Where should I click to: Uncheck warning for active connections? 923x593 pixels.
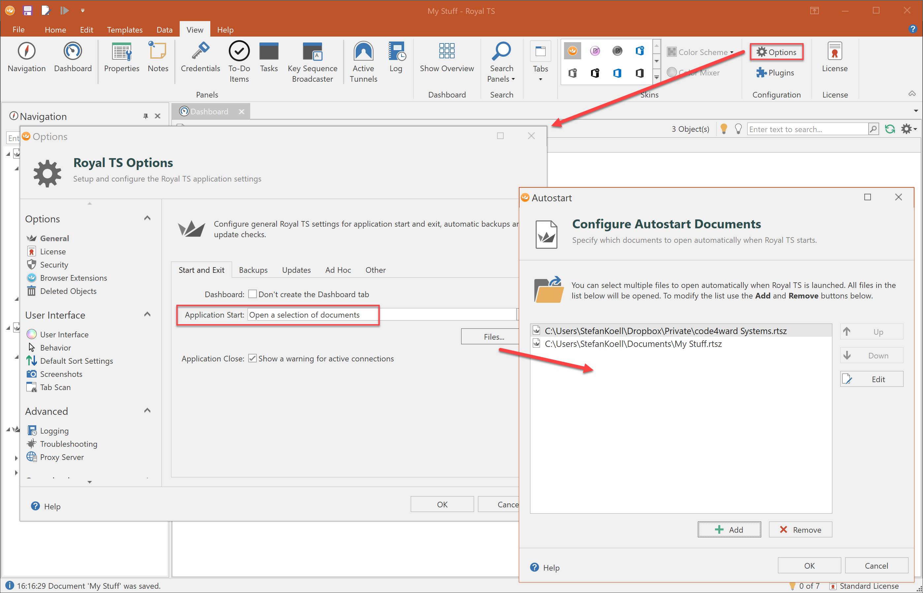click(x=253, y=358)
